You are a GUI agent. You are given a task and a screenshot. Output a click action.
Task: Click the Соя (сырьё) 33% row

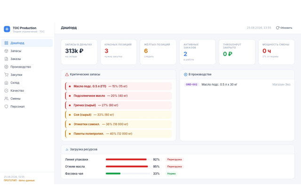(x=119, y=115)
